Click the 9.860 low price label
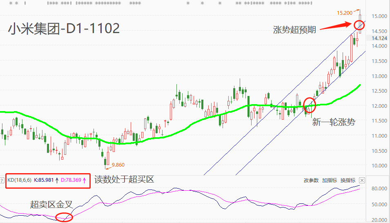390x223 pixels. [118, 165]
